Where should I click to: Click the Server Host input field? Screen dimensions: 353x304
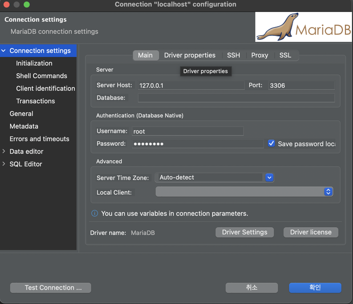tap(191, 85)
